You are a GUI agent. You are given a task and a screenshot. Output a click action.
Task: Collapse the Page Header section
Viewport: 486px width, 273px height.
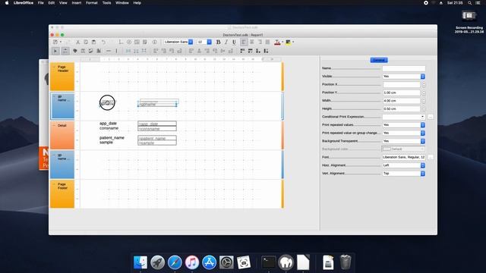click(x=54, y=67)
